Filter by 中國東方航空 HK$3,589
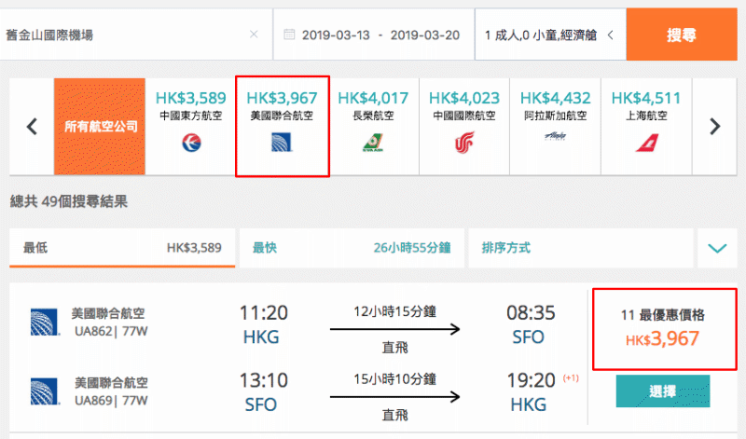This screenshot has width=746, height=439. tap(191, 127)
